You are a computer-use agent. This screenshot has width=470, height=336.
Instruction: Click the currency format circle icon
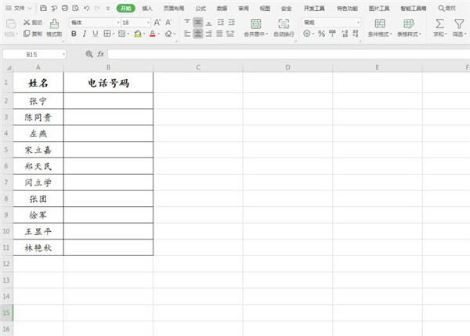tap(306, 34)
